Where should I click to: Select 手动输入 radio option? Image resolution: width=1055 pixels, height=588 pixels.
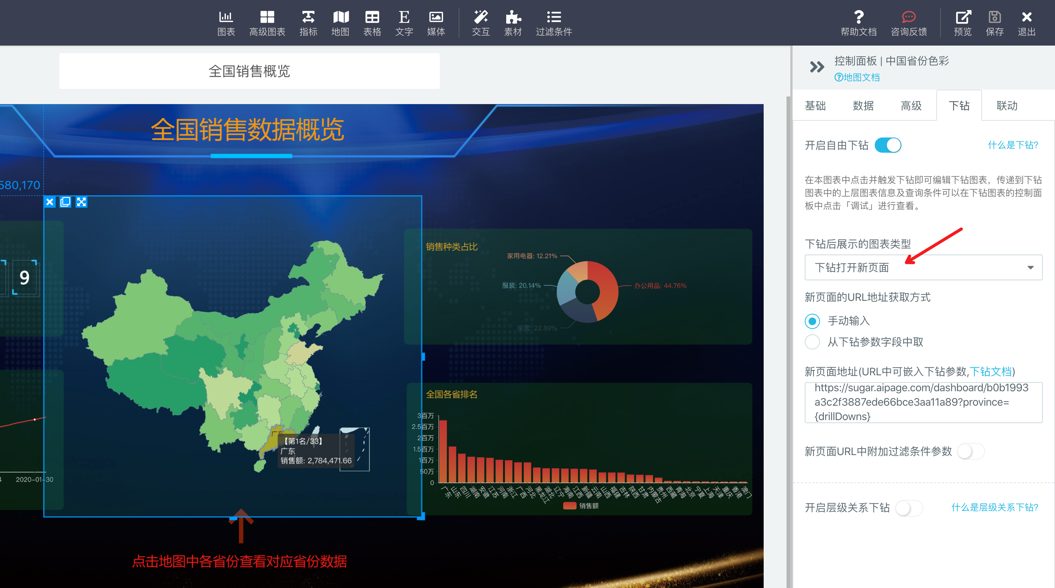point(812,321)
